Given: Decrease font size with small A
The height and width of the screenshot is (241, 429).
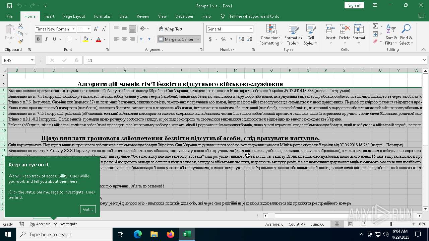Looking at the screenshot, I should pyautogui.click(x=104, y=29).
